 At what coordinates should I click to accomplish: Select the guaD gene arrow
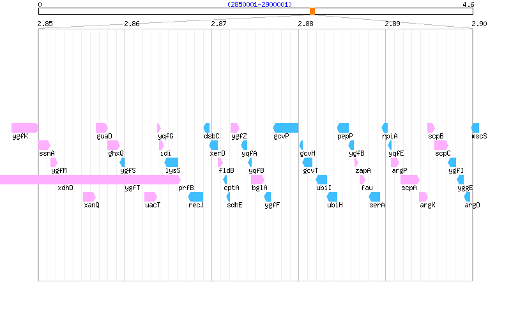click(x=102, y=128)
